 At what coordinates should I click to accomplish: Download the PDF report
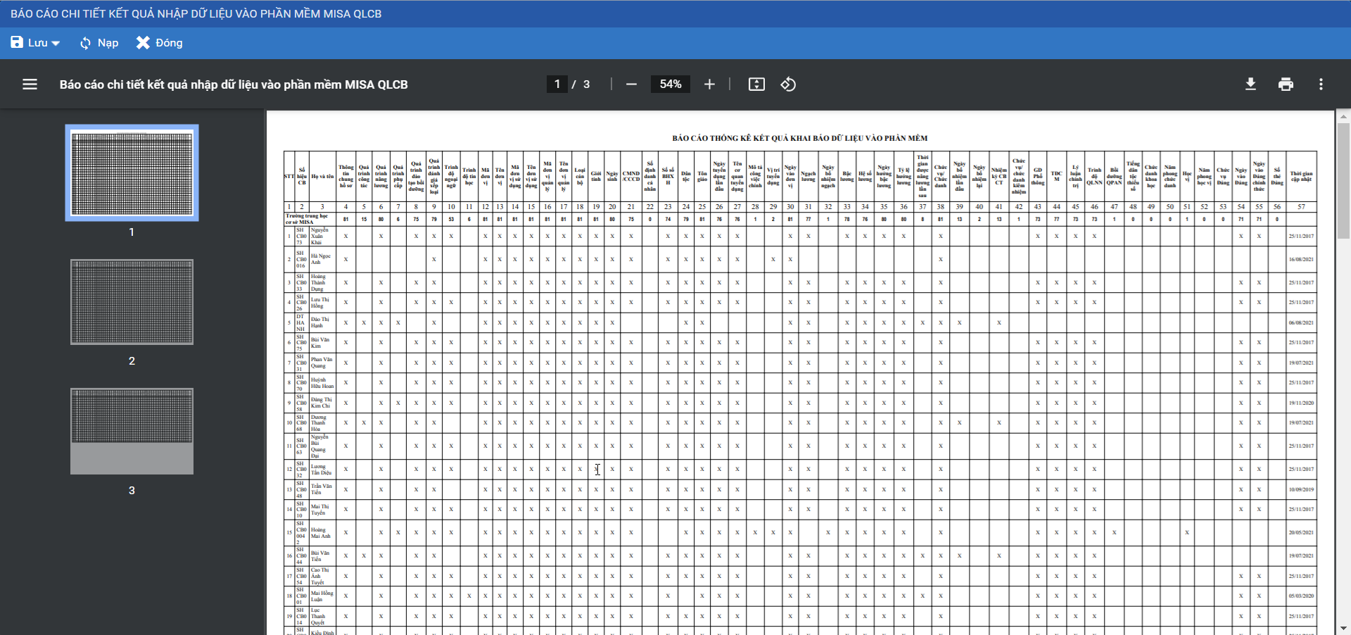pyautogui.click(x=1250, y=84)
